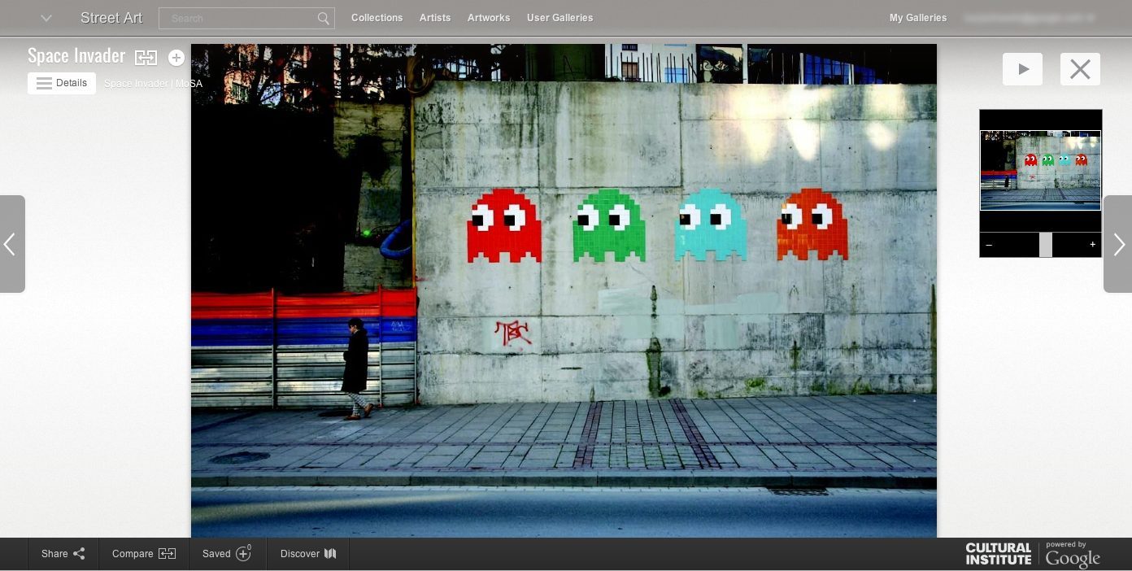The image size is (1132, 571).
Task: Open the My Galleries link
Action: point(917,18)
